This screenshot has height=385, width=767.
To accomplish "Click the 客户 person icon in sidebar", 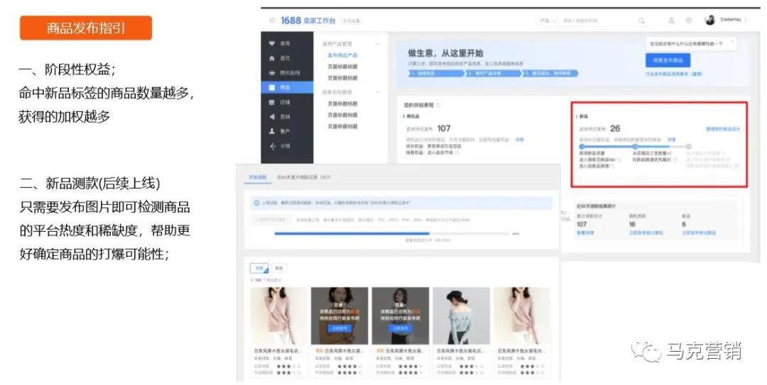I will pos(272,131).
